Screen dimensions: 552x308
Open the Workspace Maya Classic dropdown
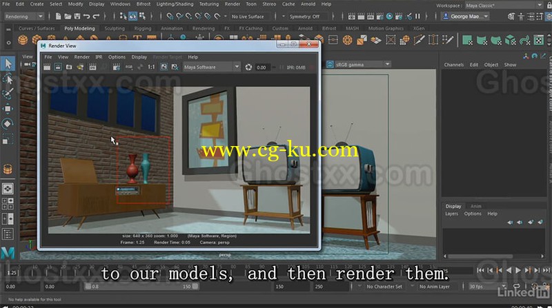tap(504, 6)
